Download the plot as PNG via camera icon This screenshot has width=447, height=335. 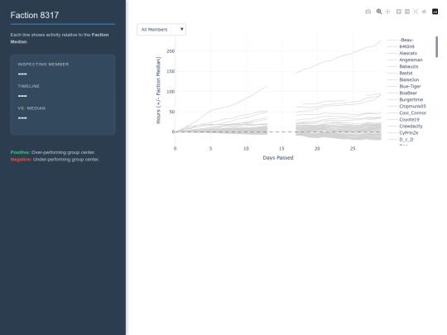coord(368,12)
